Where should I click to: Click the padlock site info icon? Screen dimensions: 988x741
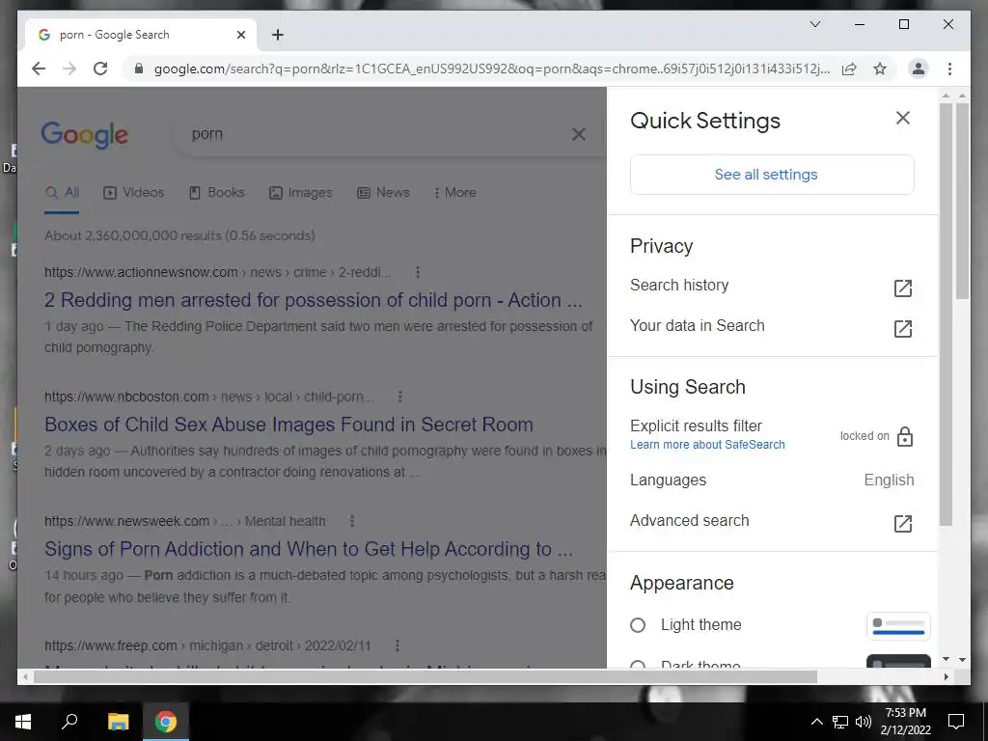(x=139, y=69)
